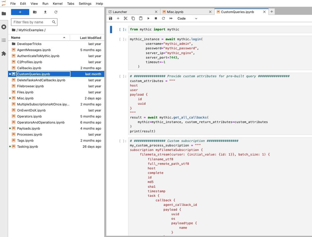
Task: Open the cell type Code dropdown
Action: point(187,18)
